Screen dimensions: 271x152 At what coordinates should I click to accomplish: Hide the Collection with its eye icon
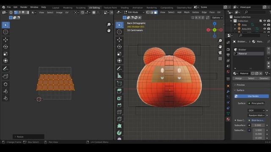[x=265, y=21]
